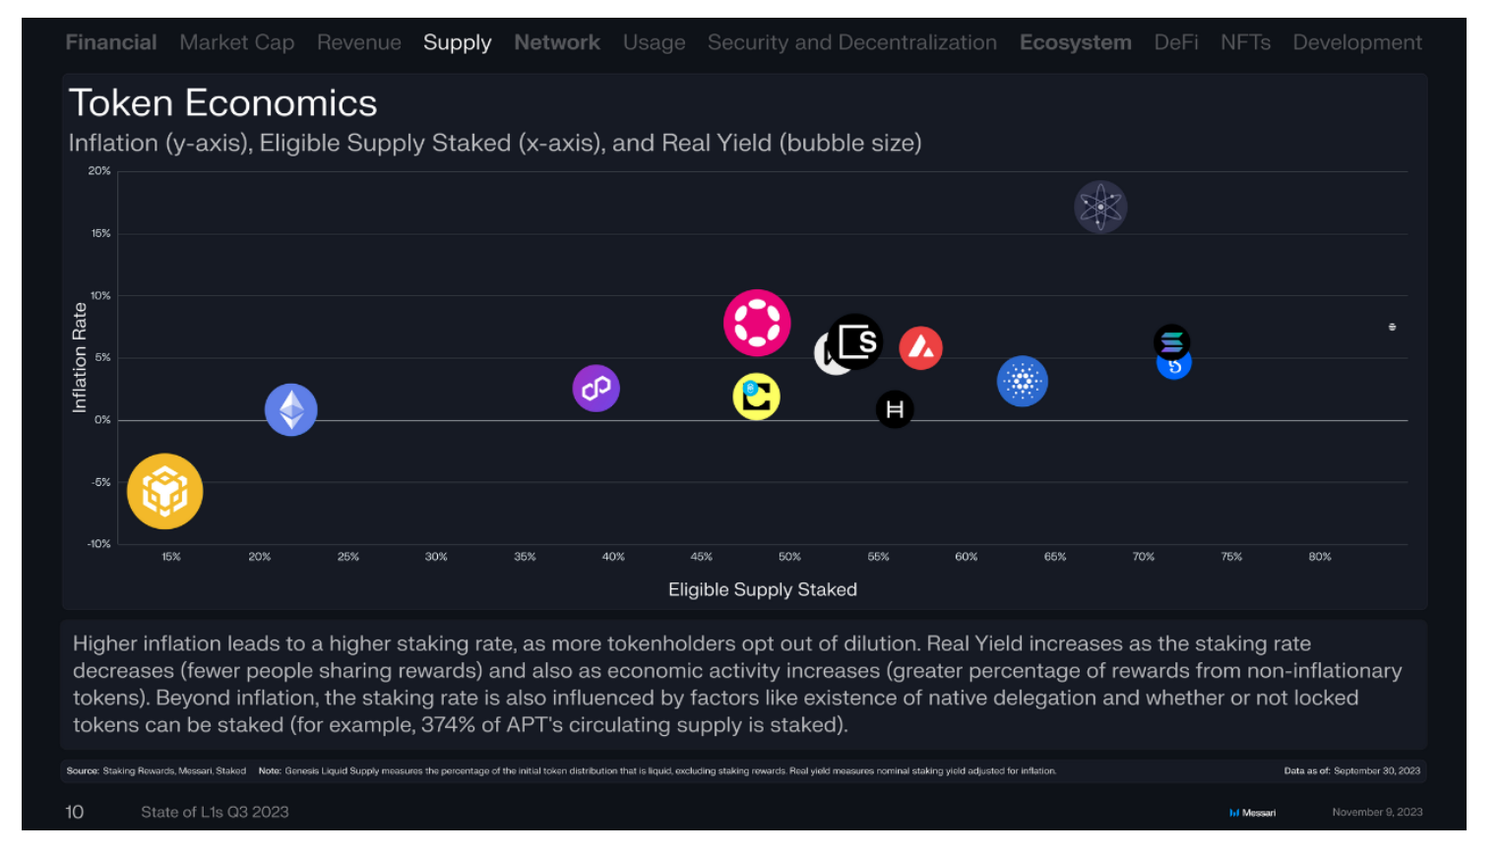Screen dimensions: 1502x854
Task: Click the Solana striped bubble
Action: click(x=1172, y=342)
